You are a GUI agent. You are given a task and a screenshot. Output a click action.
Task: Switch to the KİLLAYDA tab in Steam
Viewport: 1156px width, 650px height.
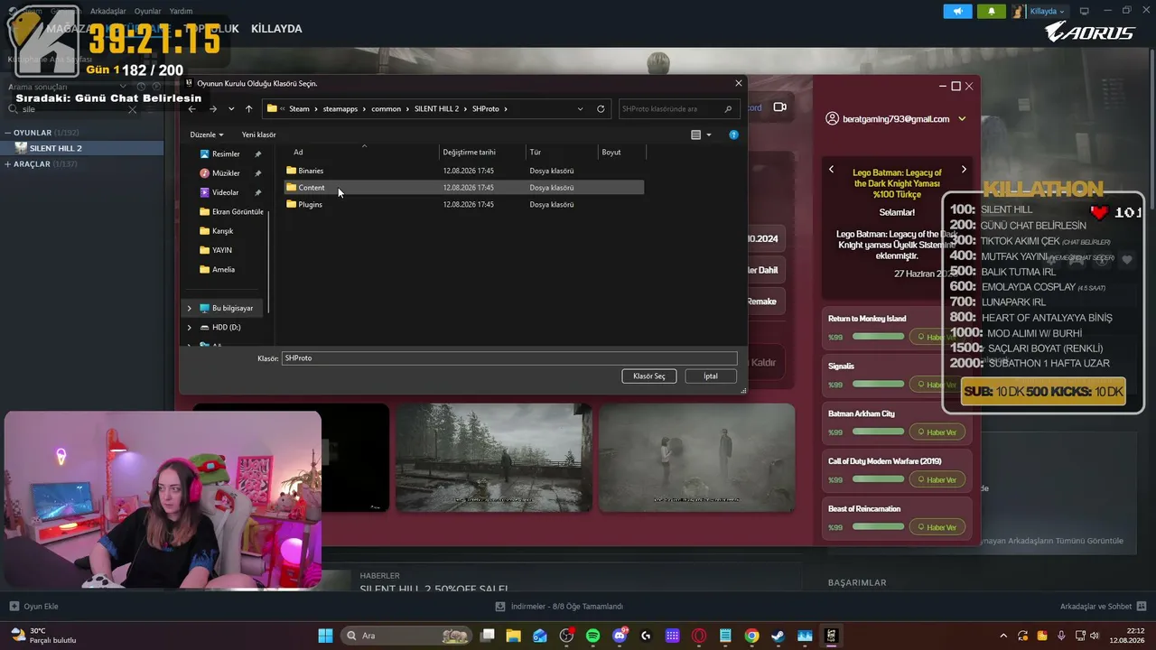pos(276,29)
